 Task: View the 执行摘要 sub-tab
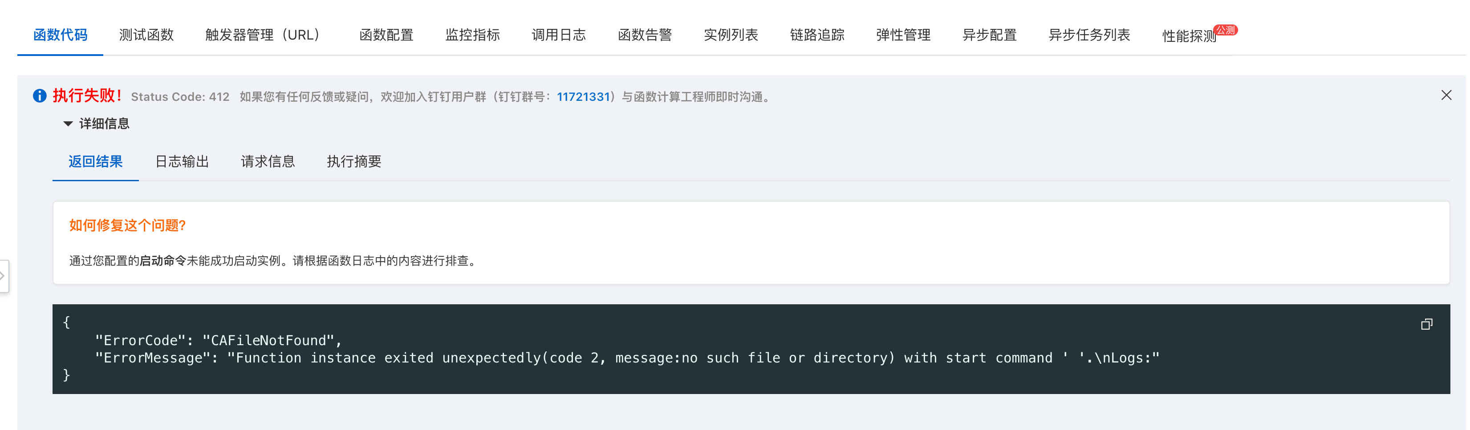click(354, 162)
